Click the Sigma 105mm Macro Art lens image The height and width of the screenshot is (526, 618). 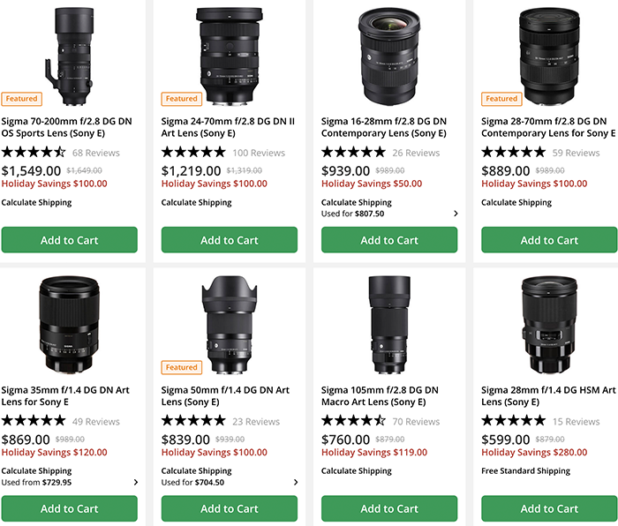(389, 322)
